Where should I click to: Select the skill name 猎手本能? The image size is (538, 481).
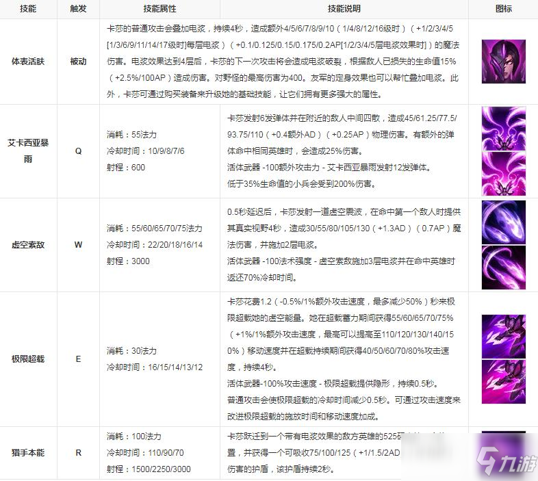coord(28,453)
